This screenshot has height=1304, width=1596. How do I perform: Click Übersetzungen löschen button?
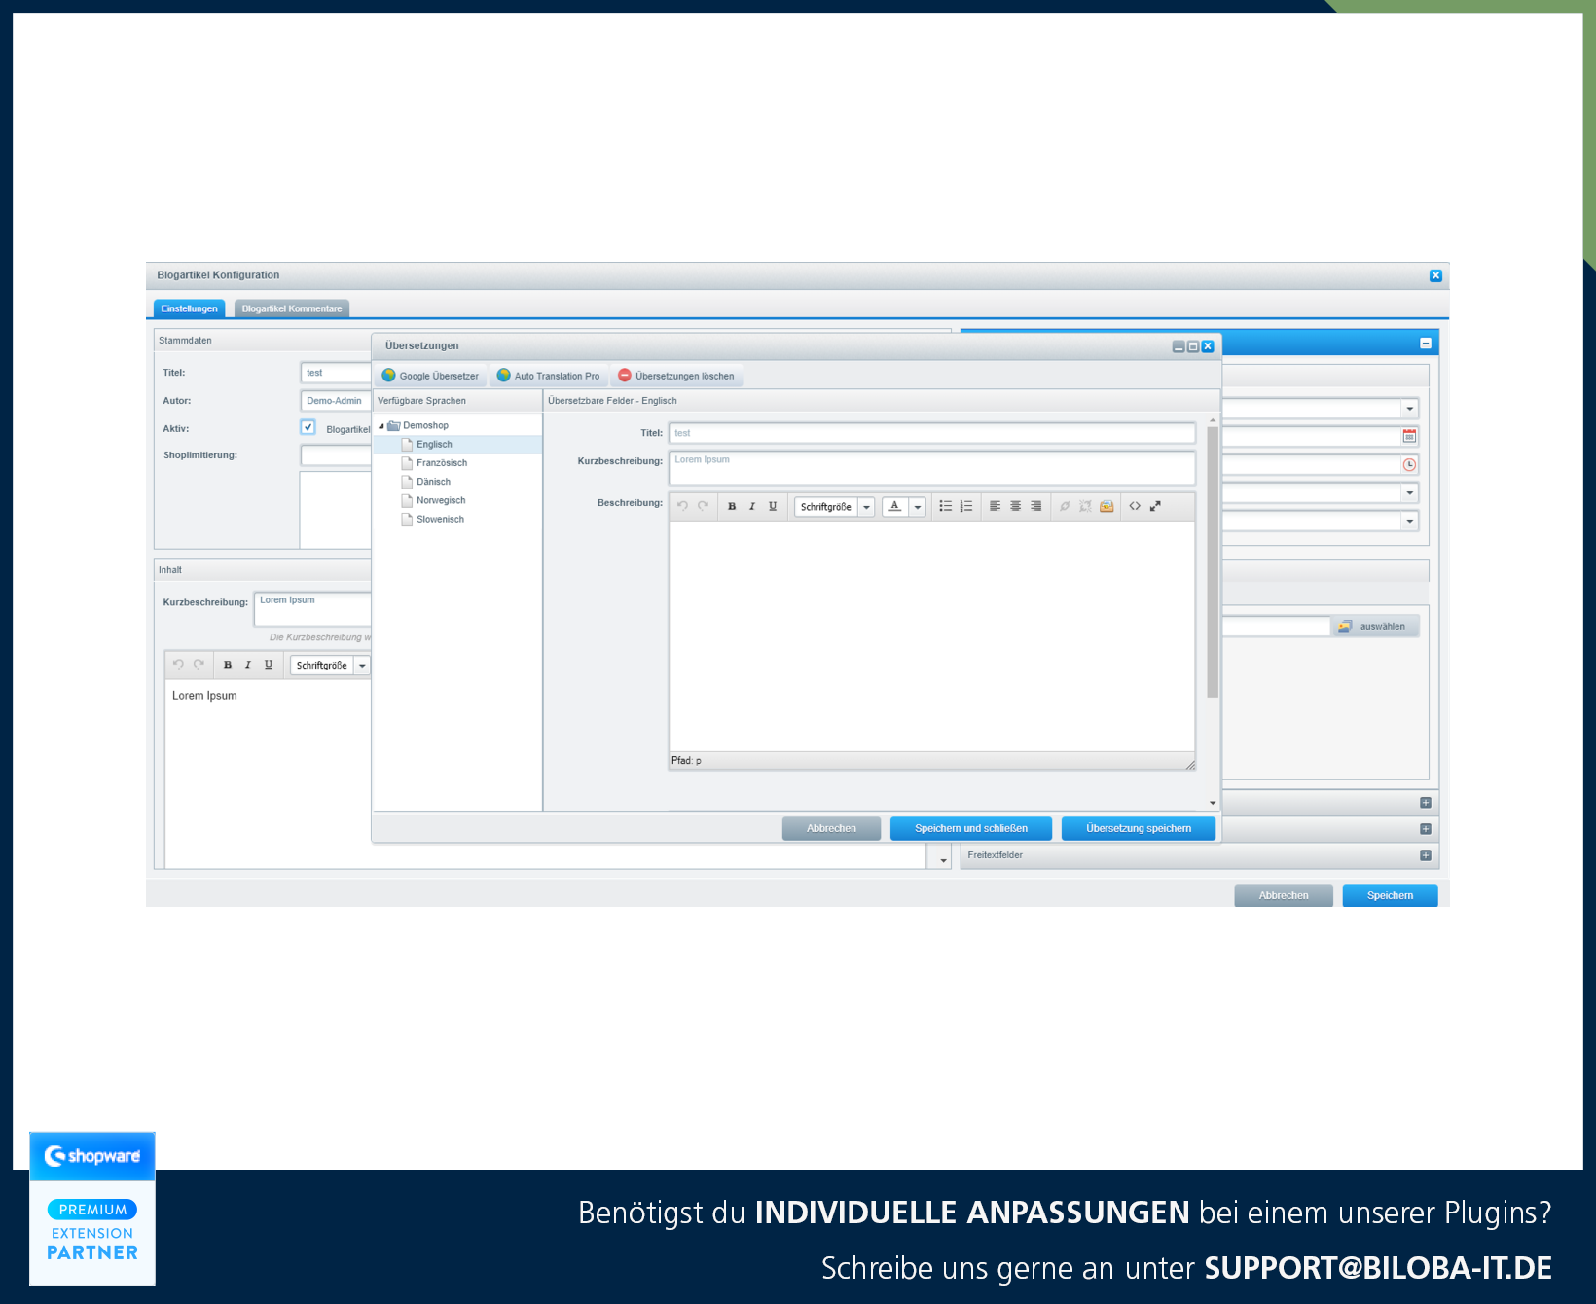[x=676, y=376]
